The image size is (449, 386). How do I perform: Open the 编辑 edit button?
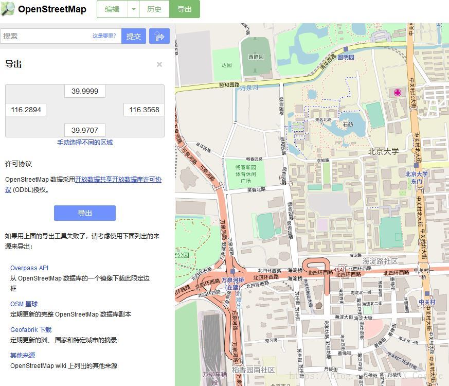[x=112, y=9]
